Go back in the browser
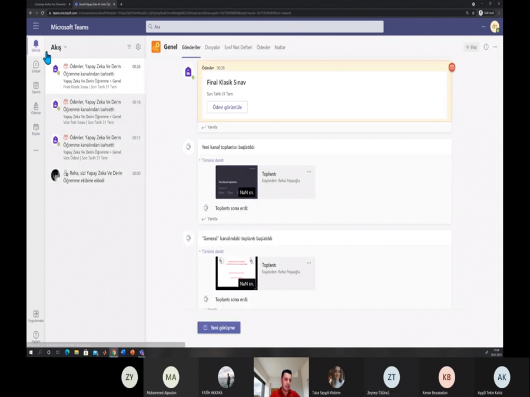Image resolution: width=530 pixels, height=397 pixels. coord(31,13)
